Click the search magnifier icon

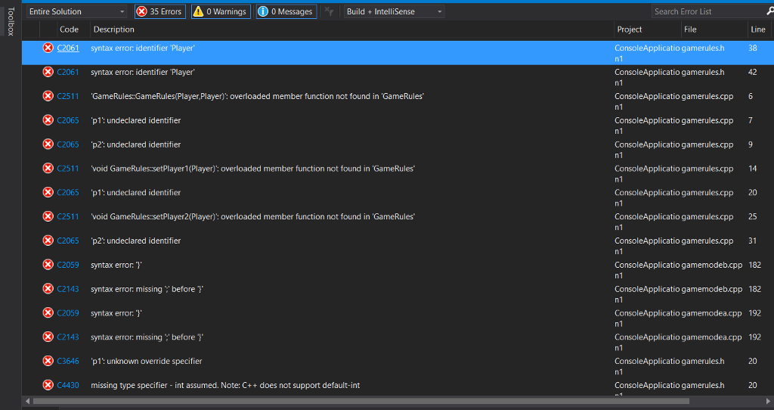[x=769, y=11]
